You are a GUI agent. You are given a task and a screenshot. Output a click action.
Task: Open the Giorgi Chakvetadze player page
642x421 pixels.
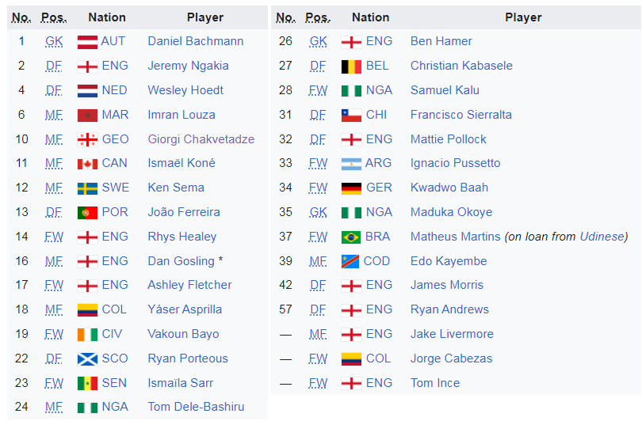(201, 139)
